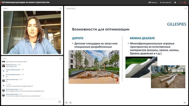Click Margarita's avatar in chat

point(4,66)
